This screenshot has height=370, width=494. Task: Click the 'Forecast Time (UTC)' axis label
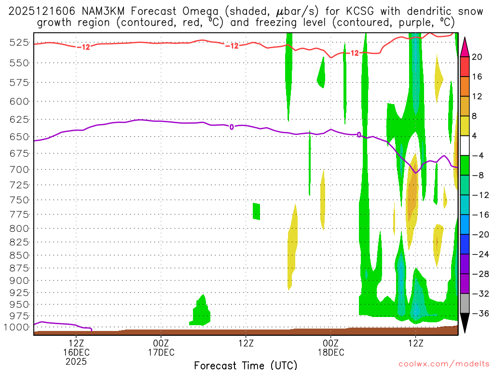[x=246, y=365]
